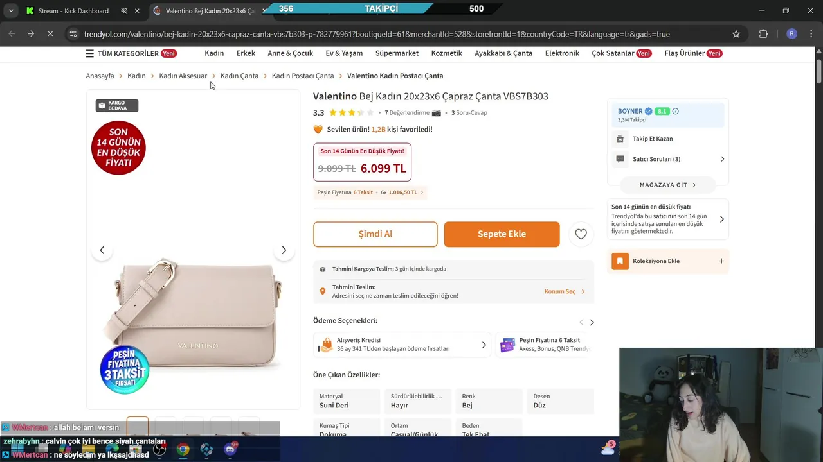
Task: Open the Chrome profile avatar
Action: click(x=791, y=34)
